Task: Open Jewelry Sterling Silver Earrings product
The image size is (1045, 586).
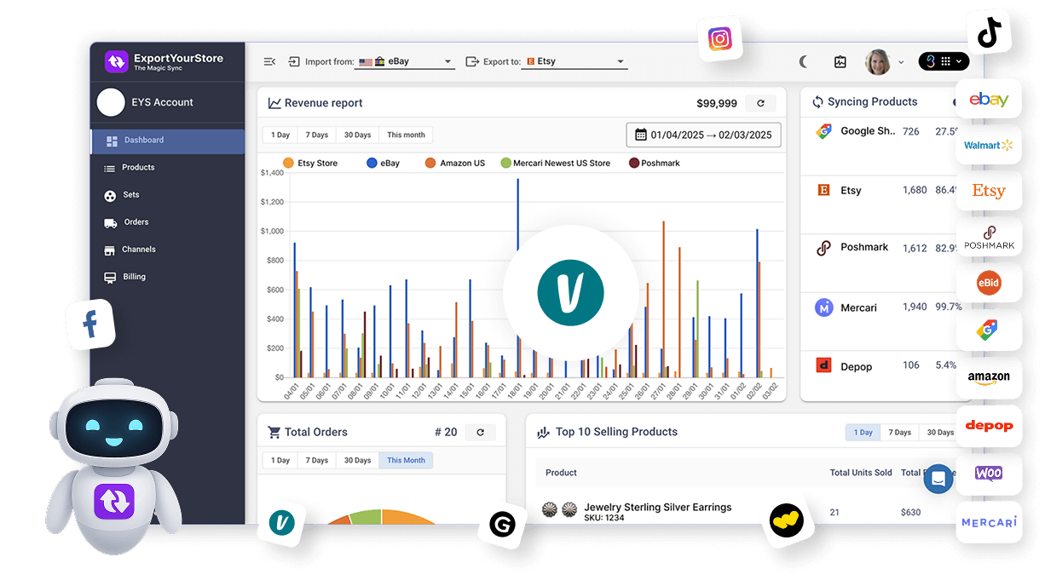Action: (657, 507)
